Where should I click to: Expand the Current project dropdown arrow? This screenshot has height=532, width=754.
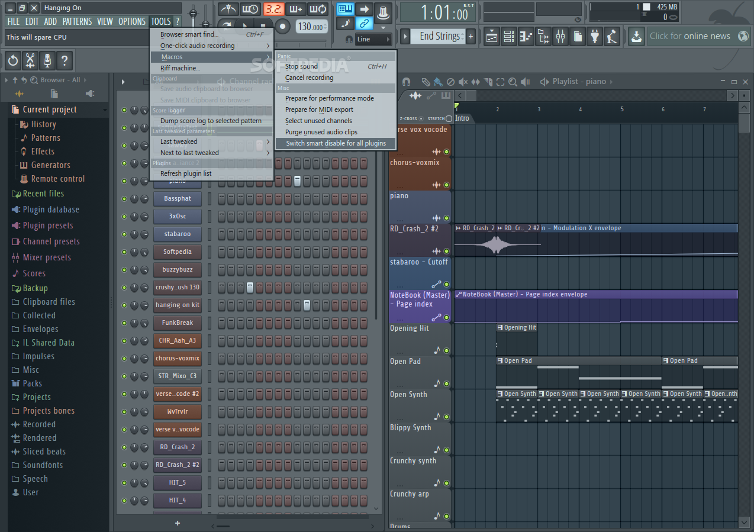click(105, 109)
